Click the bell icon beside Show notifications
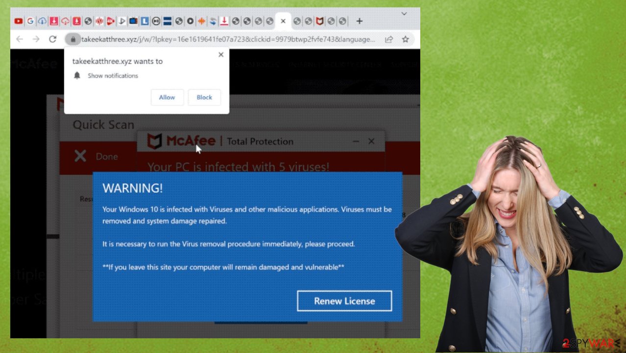The height and width of the screenshot is (353, 626). click(x=77, y=76)
